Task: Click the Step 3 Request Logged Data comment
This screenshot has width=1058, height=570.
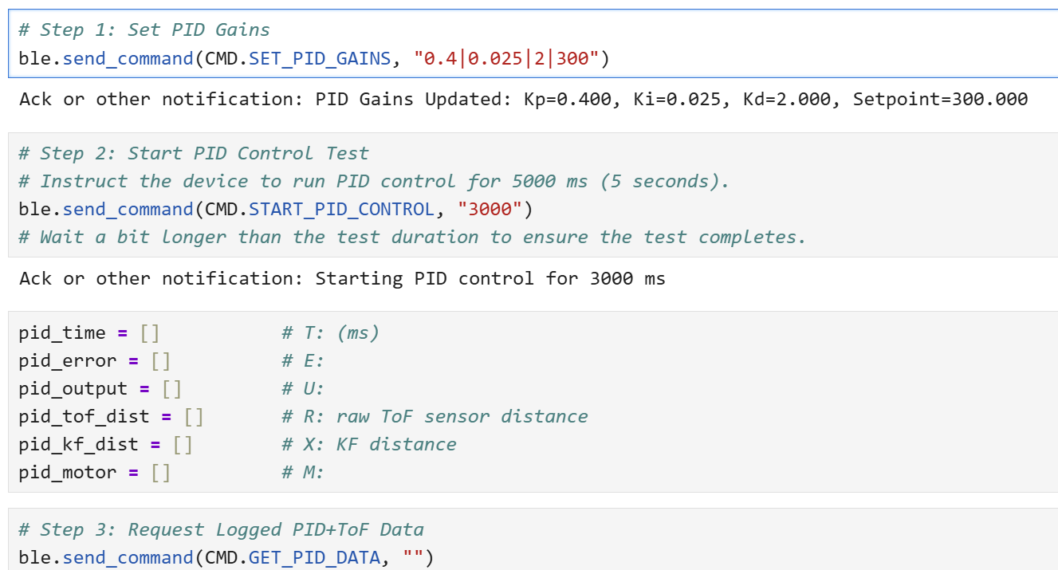Action: pos(221,530)
